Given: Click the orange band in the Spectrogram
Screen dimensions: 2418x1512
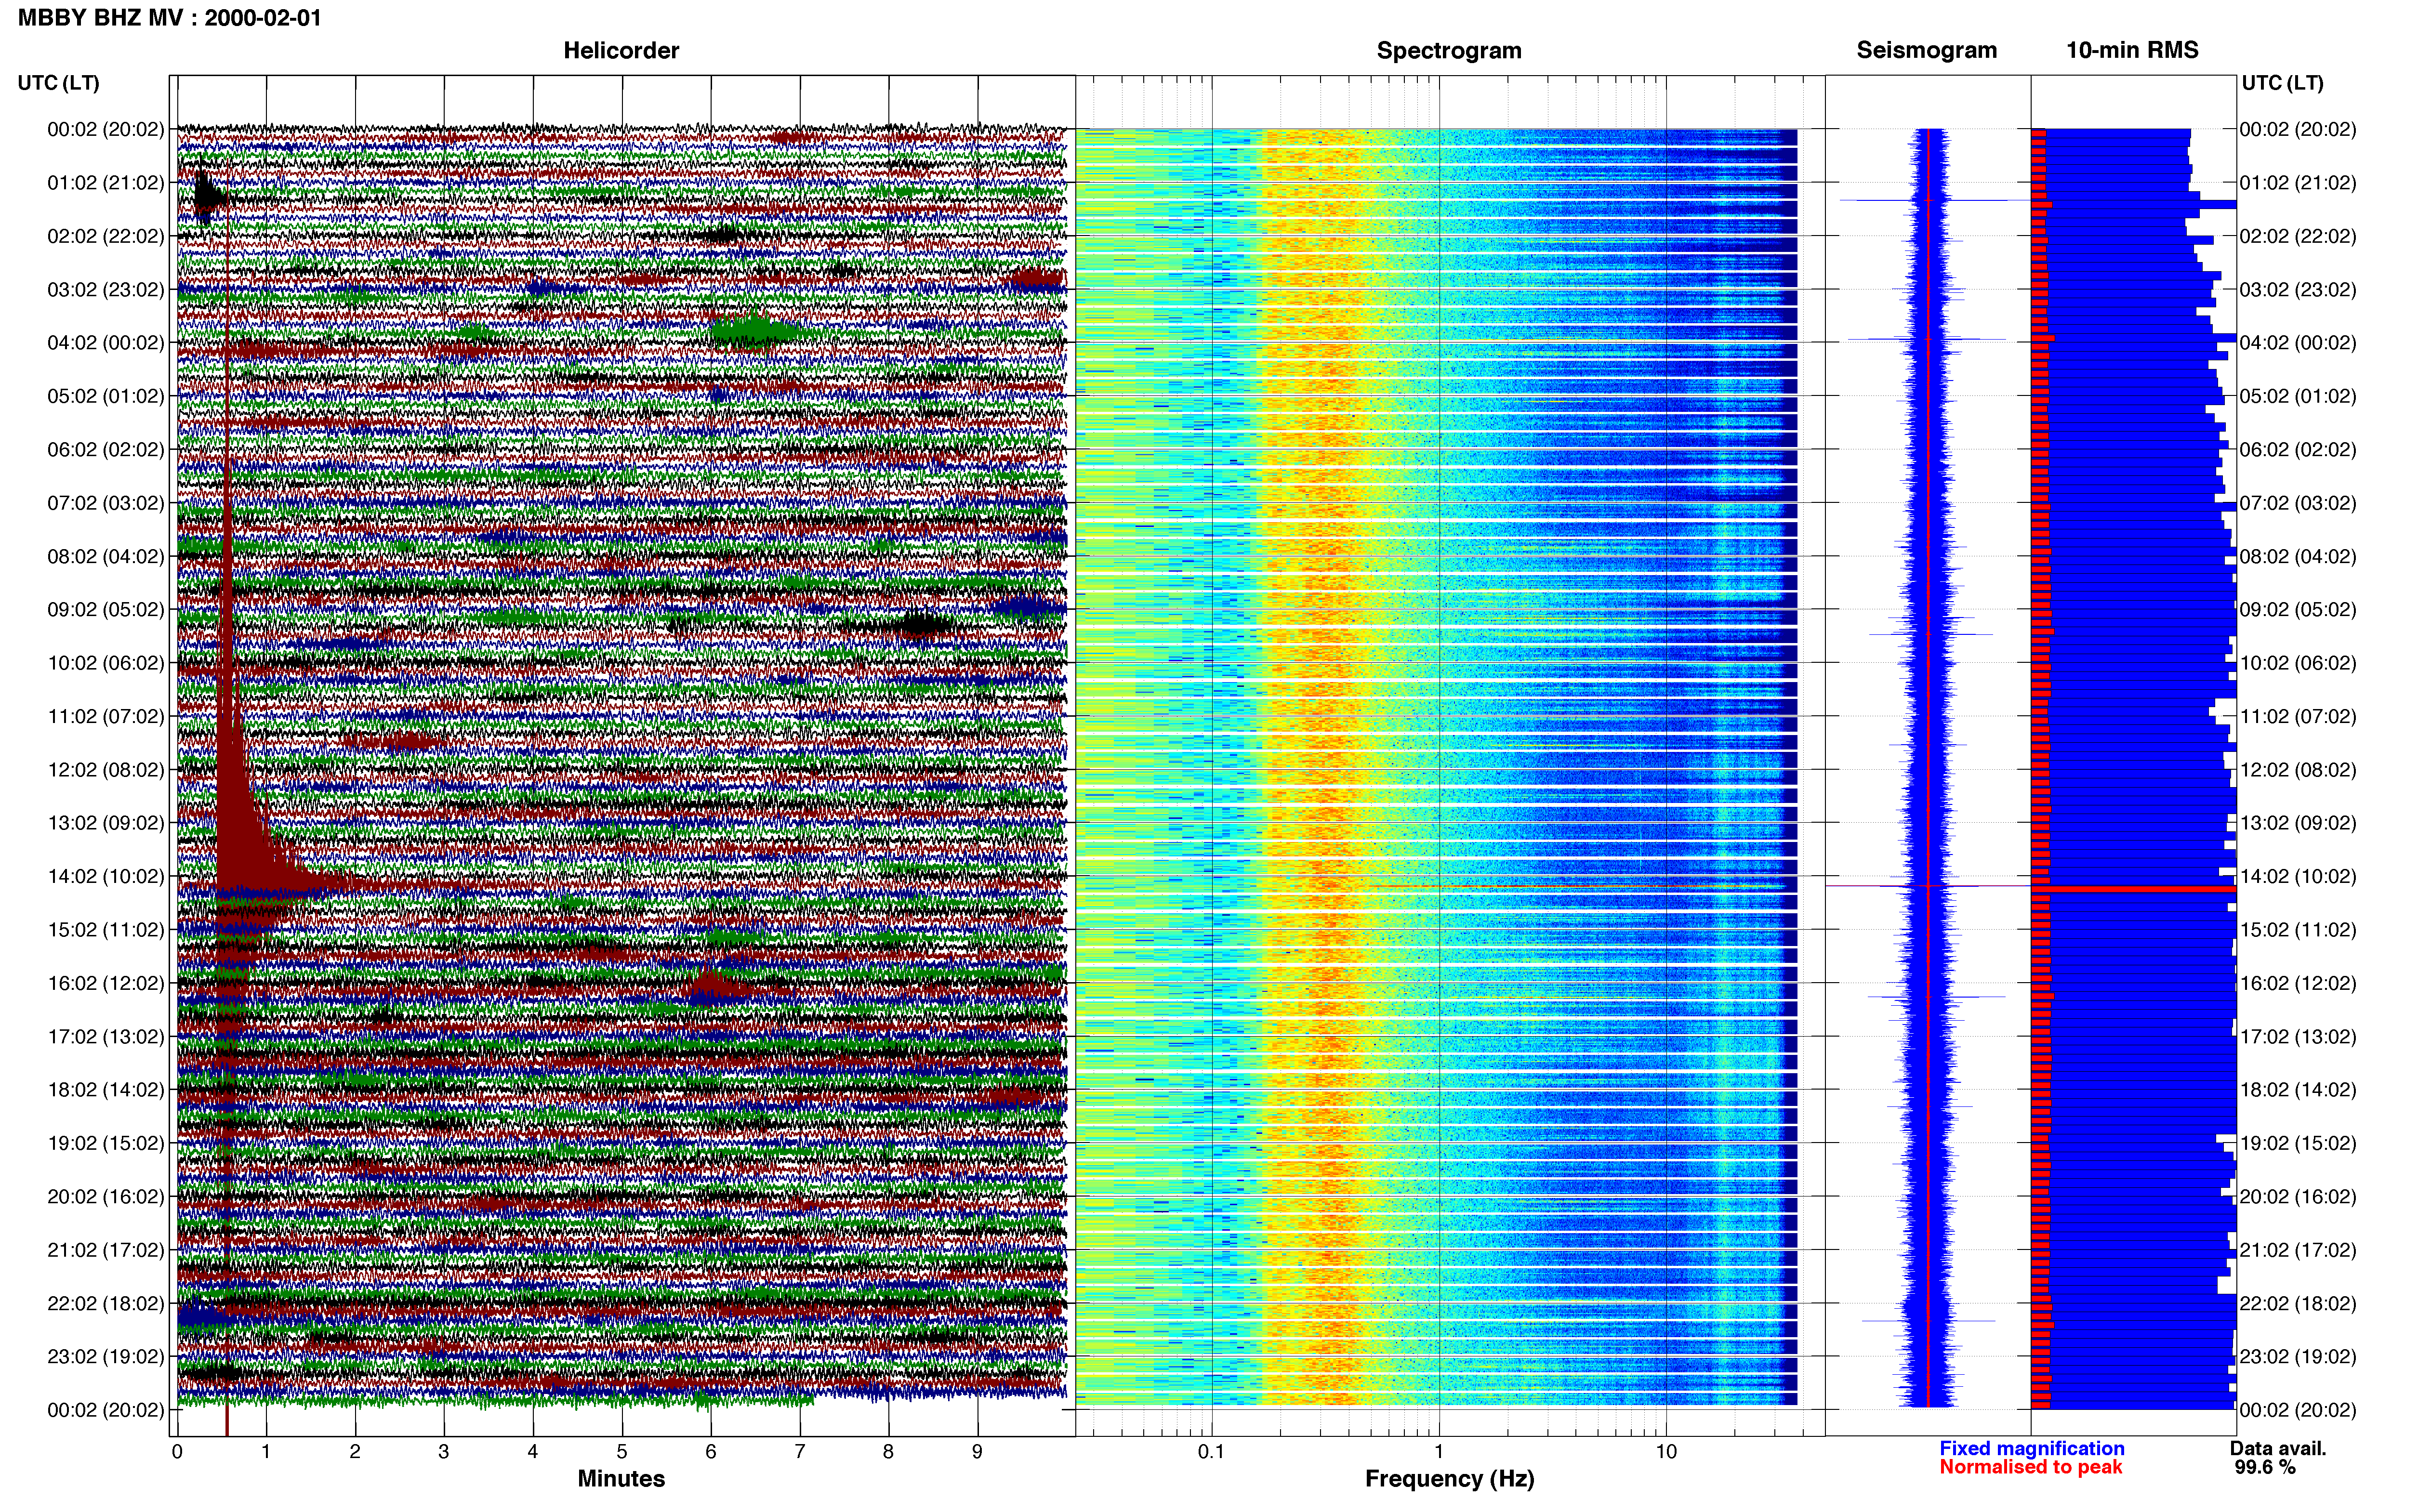Looking at the screenshot, I should pos(1330,768).
